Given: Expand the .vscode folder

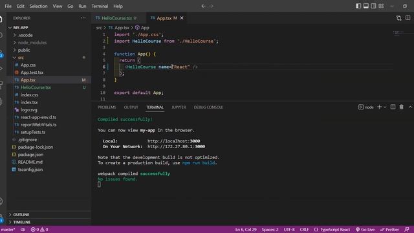Looking at the screenshot, I should pos(49,35).
